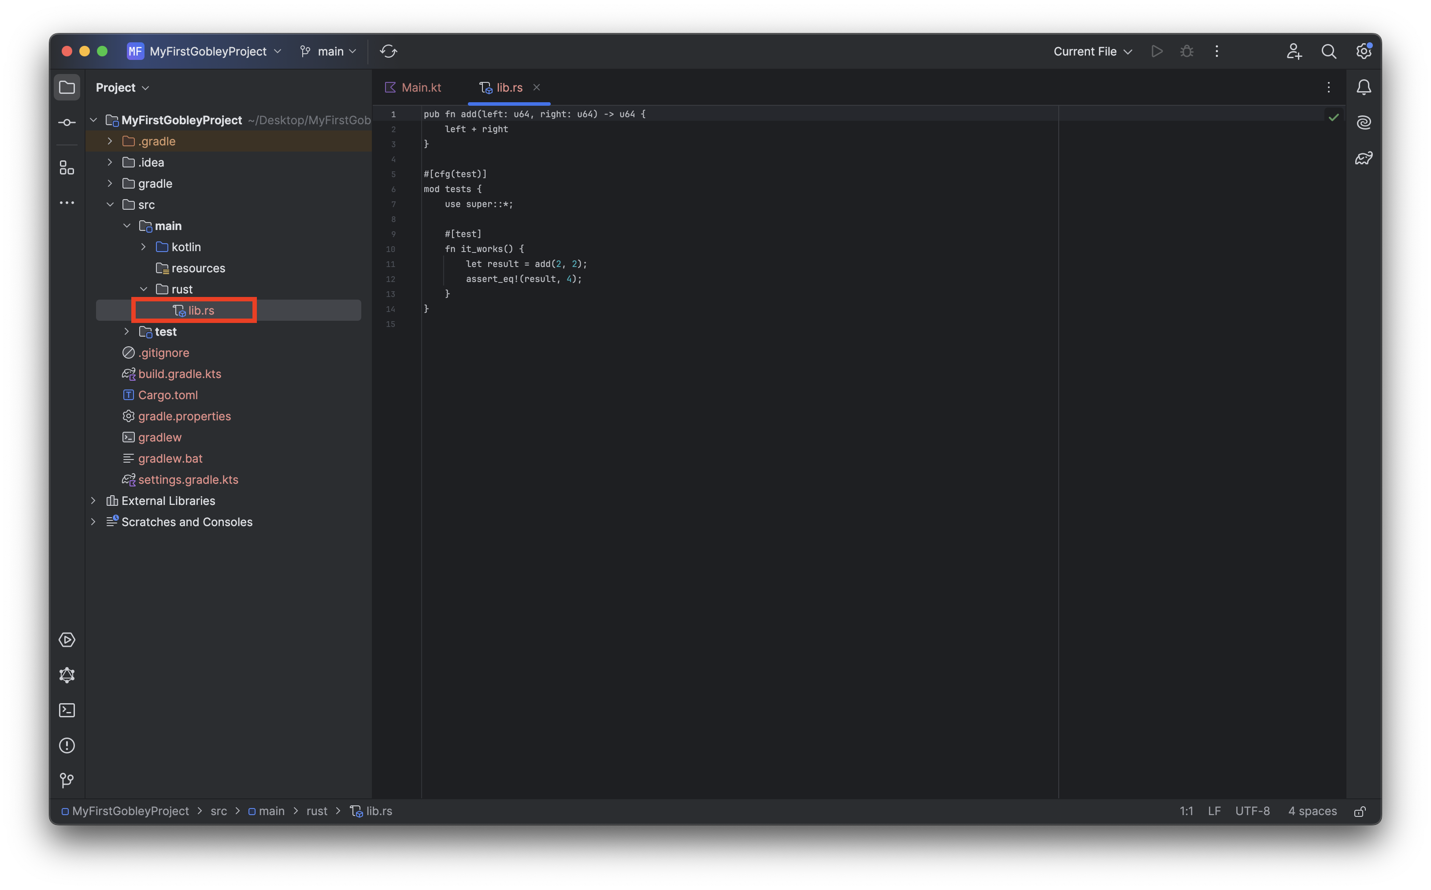Click the editor tabs options kebab menu
The width and height of the screenshot is (1431, 890).
click(1328, 87)
